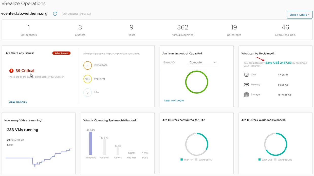
Task: Open the Immediate alerts circle showing 4
Action: (88, 65)
